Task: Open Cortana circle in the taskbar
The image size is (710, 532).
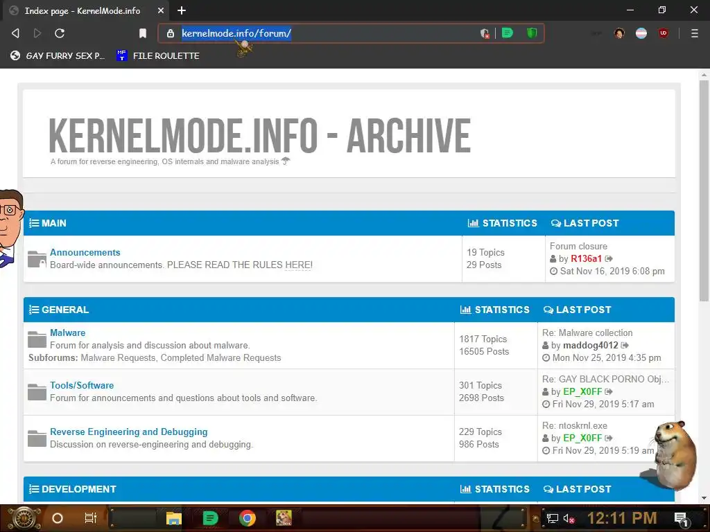Action: pyautogui.click(x=58, y=518)
